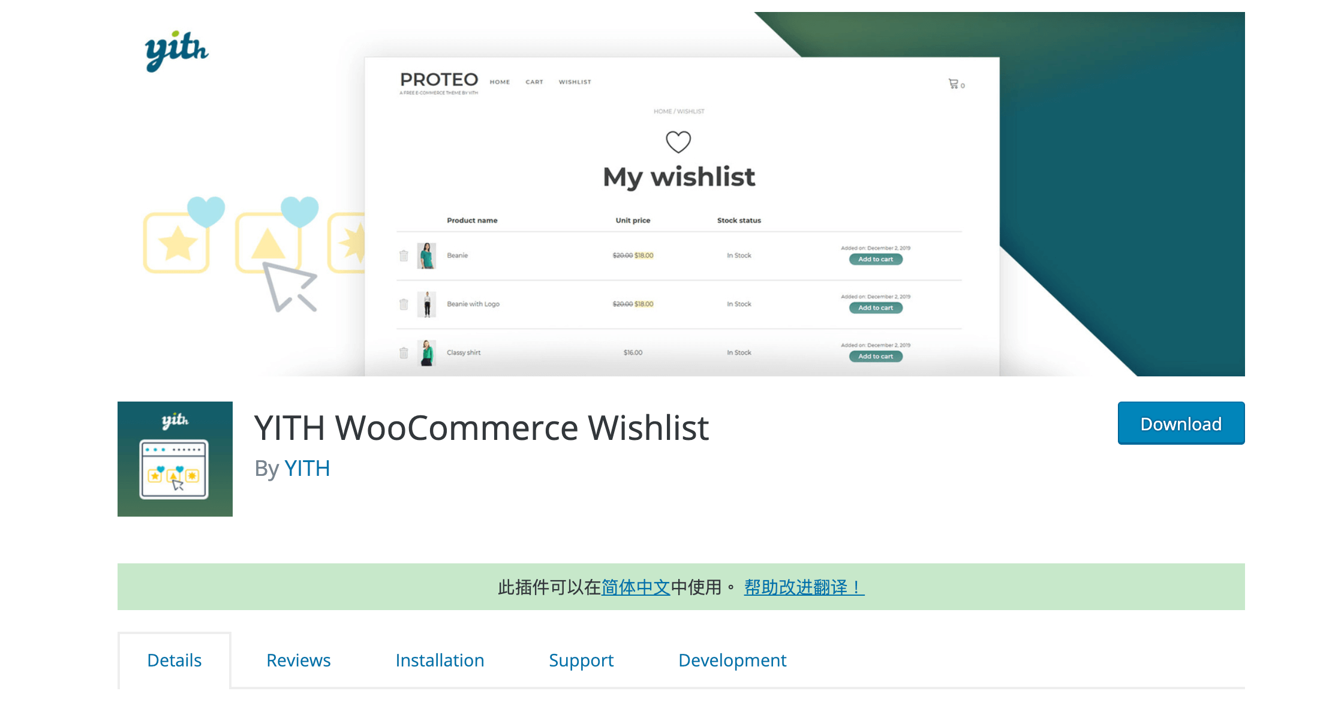The image size is (1329, 718).
Task: Click the wishlist heart icon
Action: tap(678, 141)
